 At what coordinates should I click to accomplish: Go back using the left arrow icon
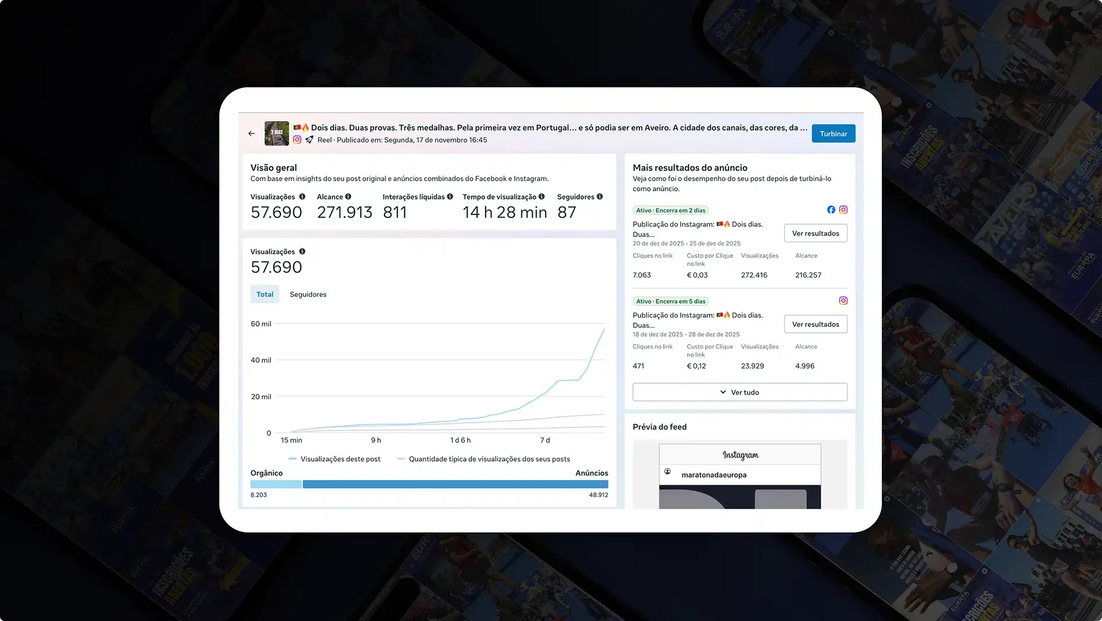(251, 133)
